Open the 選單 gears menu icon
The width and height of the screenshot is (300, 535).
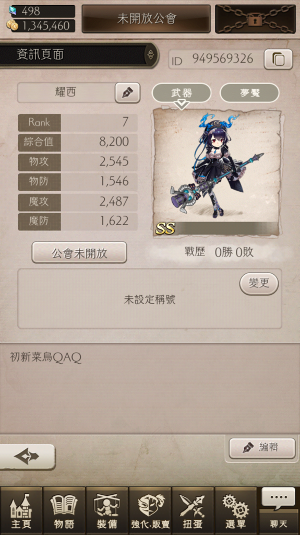pos(236,511)
